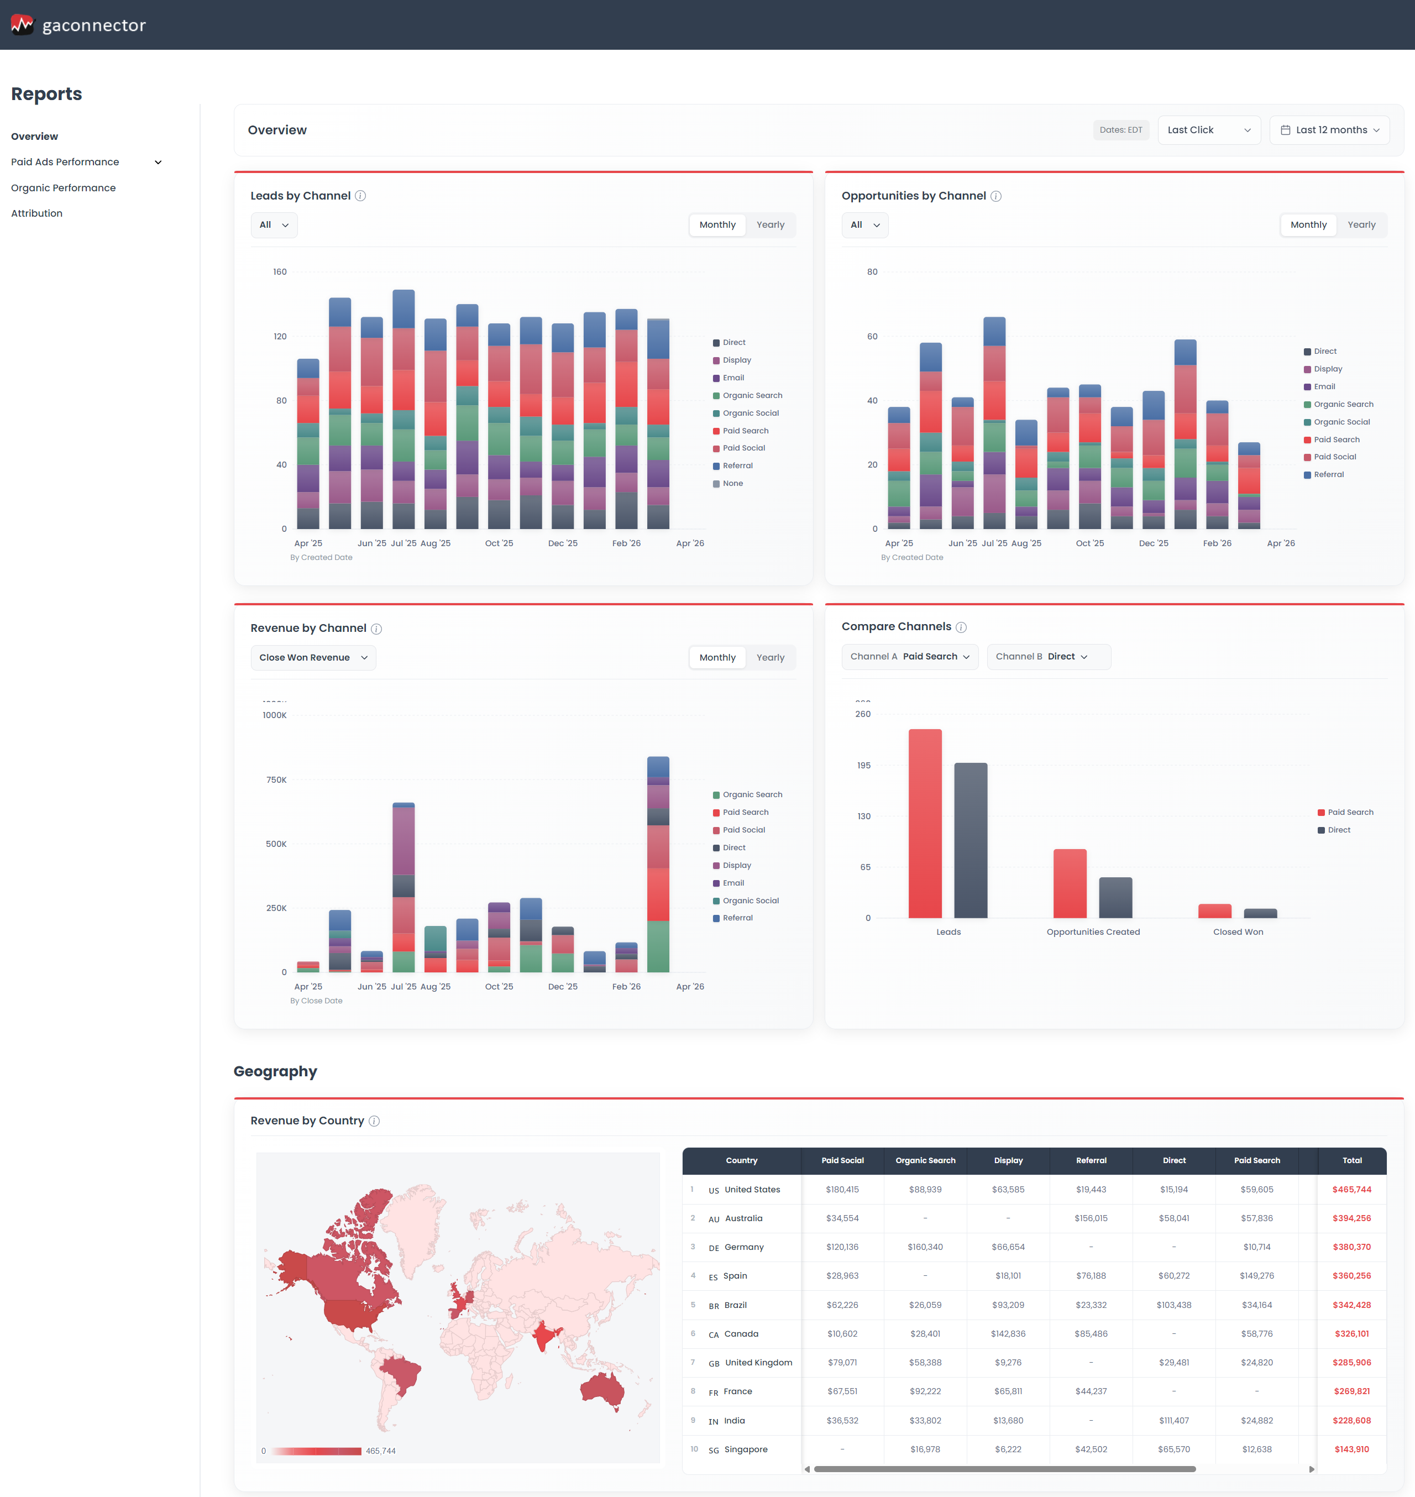Screen dimensions: 1415x1497
Task: Click the calendar icon in the date range selector
Action: point(1286,130)
